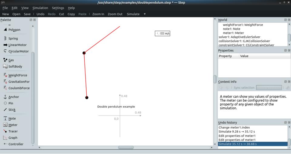Close the Undo history panel
This screenshot has width=291, height=154.
pyautogui.click(x=289, y=122)
